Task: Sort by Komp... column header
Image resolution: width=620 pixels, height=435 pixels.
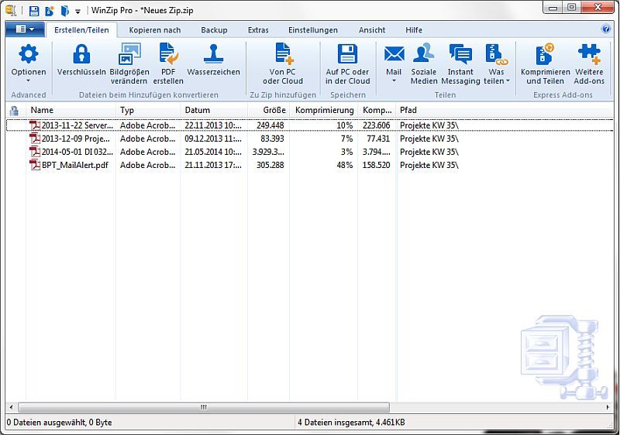Action: 377,110
